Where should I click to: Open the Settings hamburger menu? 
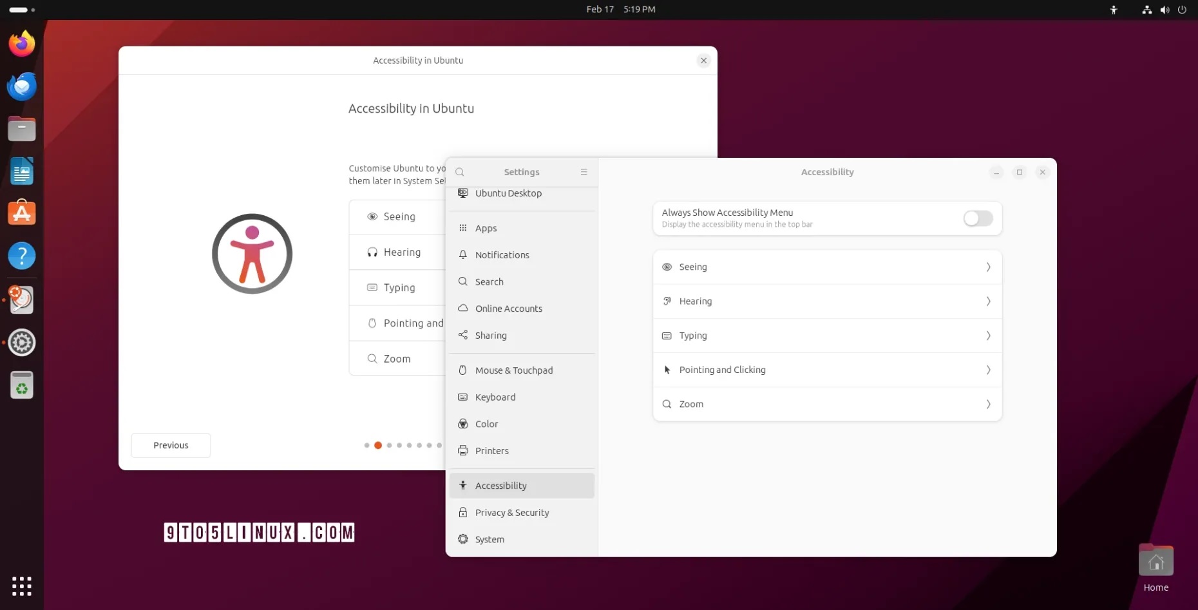click(584, 172)
